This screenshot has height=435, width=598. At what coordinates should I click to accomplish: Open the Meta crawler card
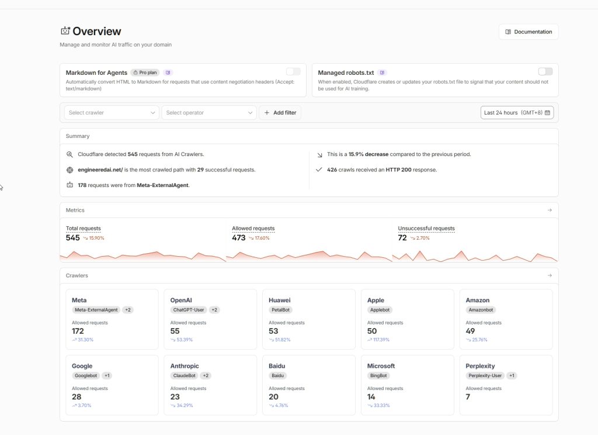[112, 319]
